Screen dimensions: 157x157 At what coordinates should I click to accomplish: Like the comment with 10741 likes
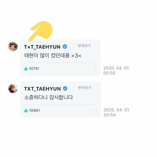point(26,69)
